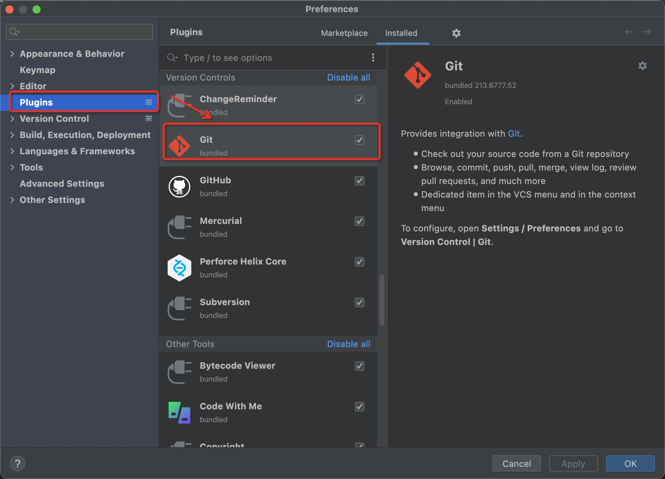Screen dimensions: 665x479
Task: Open the Git details gear menu
Action: point(643,66)
